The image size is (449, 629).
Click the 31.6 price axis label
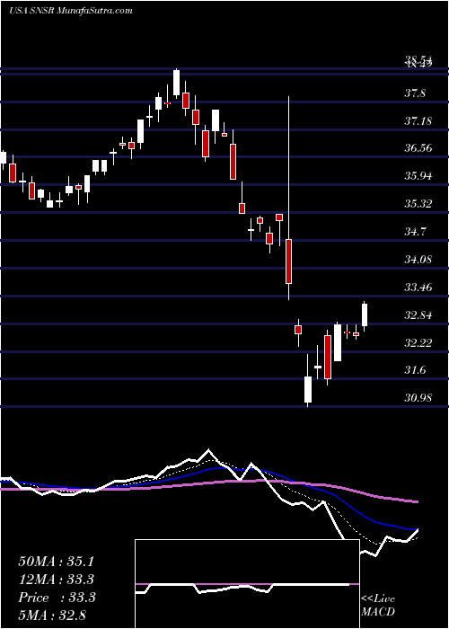(x=415, y=370)
